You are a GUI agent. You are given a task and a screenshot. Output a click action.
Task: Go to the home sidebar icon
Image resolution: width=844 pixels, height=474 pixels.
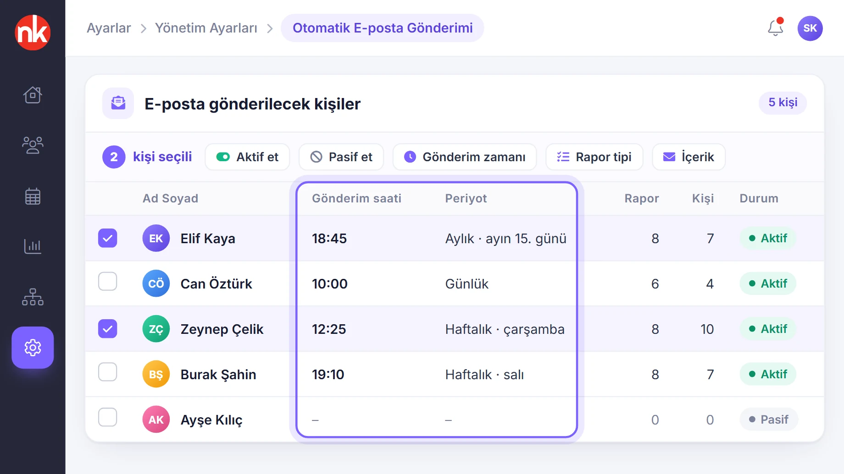click(33, 95)
